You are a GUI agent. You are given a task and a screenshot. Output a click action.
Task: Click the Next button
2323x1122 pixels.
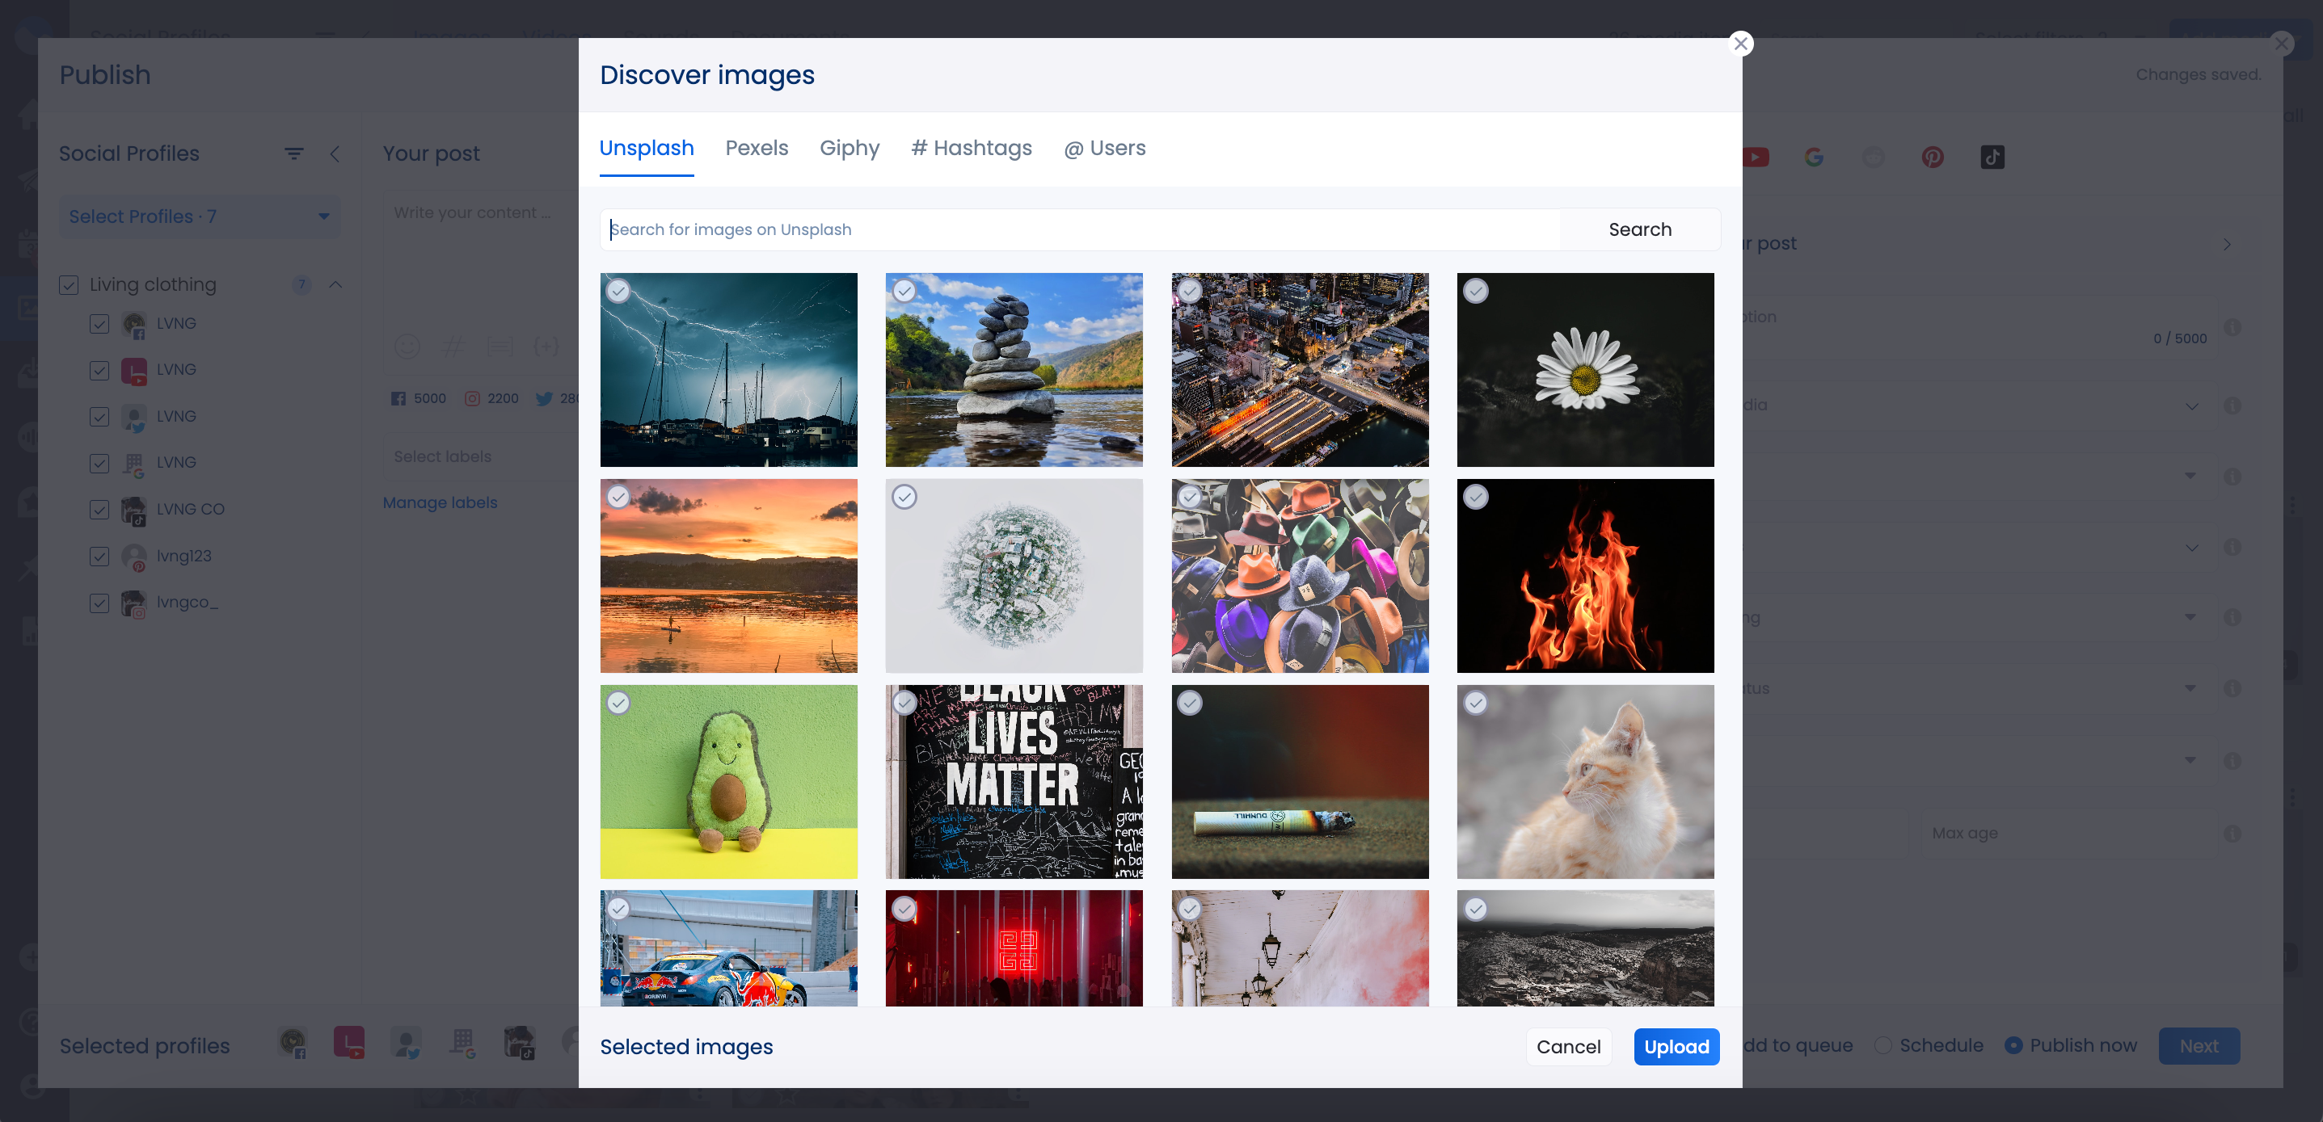2199,1046
